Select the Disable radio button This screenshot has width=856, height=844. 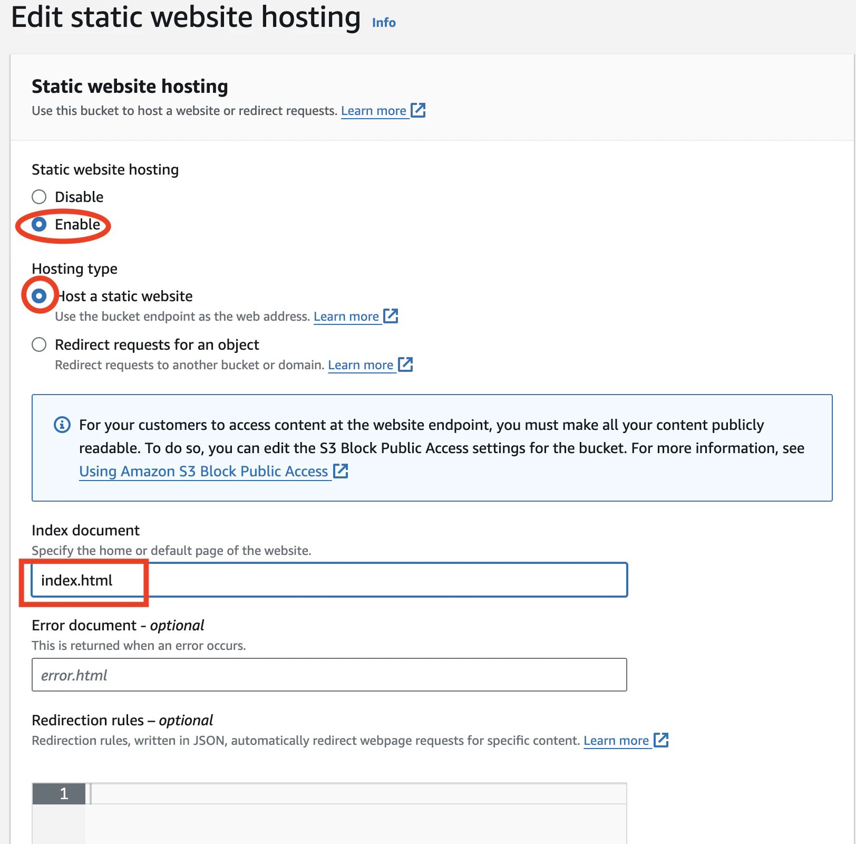[39, 197]
